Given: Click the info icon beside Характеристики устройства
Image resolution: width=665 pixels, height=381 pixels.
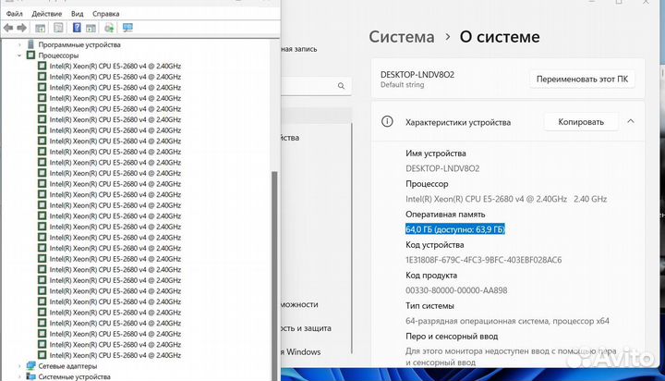Looking at the screenshot, I should [x=387, y=121].
